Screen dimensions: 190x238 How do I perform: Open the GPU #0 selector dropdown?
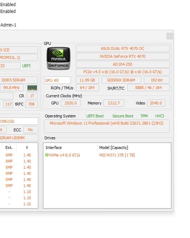click(x=57, y=80)
